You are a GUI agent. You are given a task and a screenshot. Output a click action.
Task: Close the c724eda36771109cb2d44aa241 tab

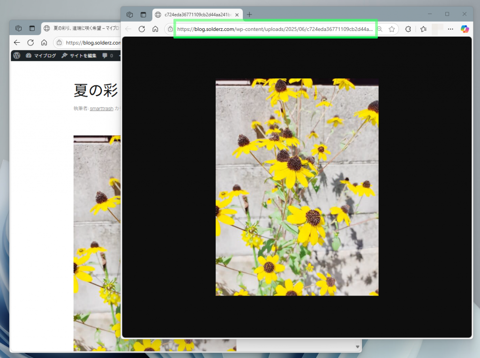click(x=237, y=15)
